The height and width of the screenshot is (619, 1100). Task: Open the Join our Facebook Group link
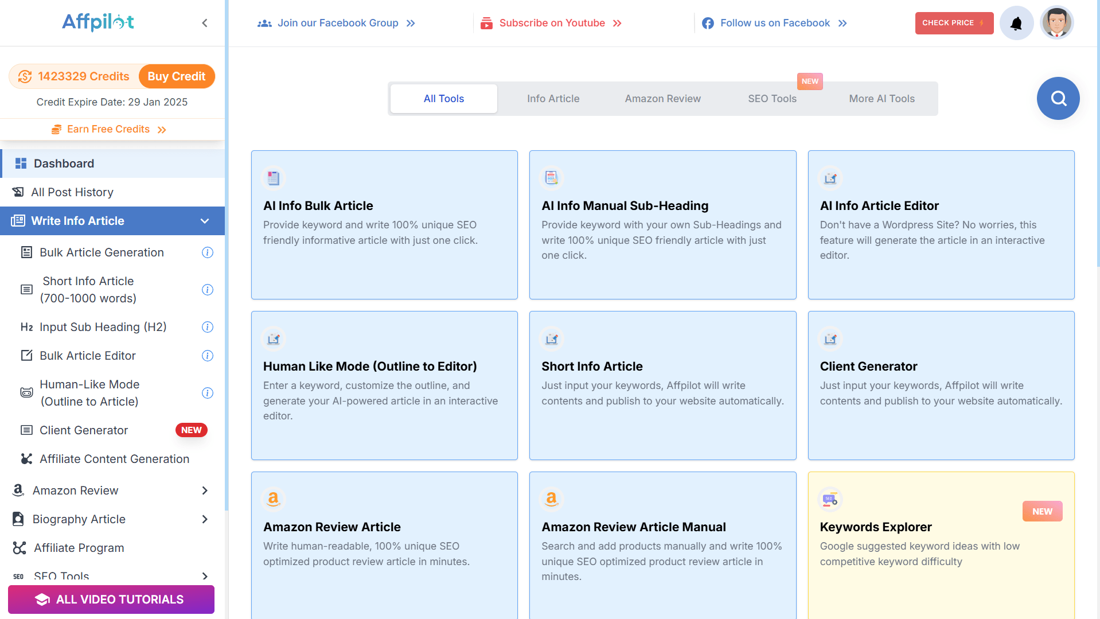point(337,23)
